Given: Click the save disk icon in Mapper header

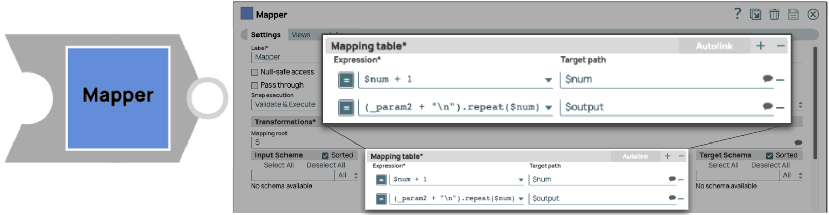Looking at the screenshot, I should pyautogui.click(x=793, y=15).
